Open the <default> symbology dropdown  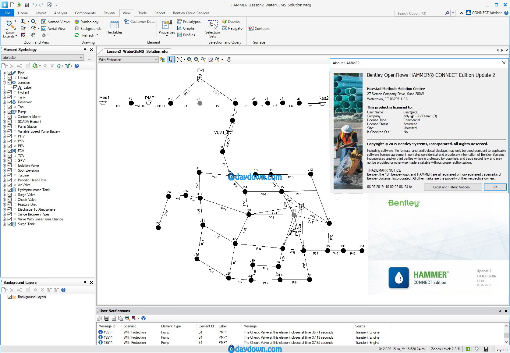point(42,58)
